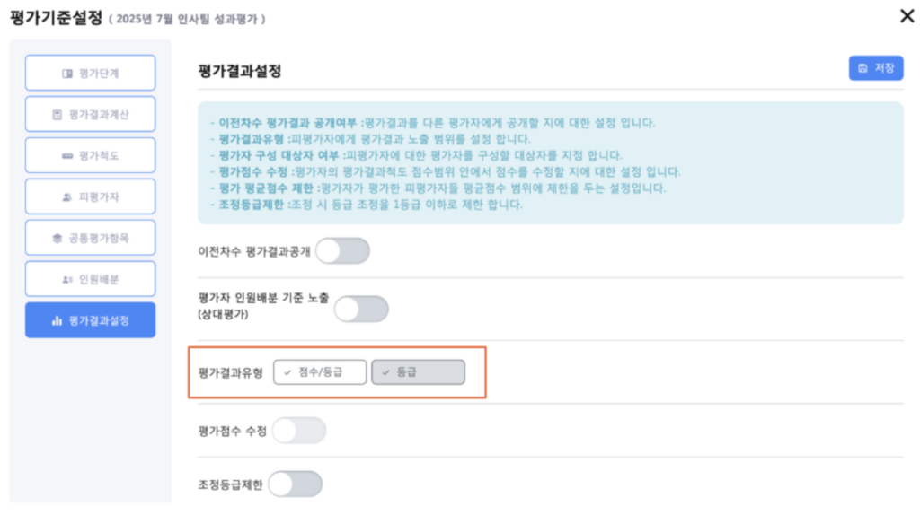Click the blue settings description box
This screenshot has height=515, width=920.
[550, 162]
